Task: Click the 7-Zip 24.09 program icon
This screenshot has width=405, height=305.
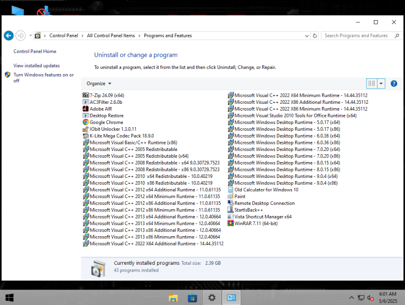Action: pos(86,95)
